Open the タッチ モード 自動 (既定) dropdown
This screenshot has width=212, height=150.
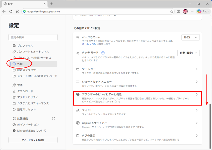tap(188, 53)
